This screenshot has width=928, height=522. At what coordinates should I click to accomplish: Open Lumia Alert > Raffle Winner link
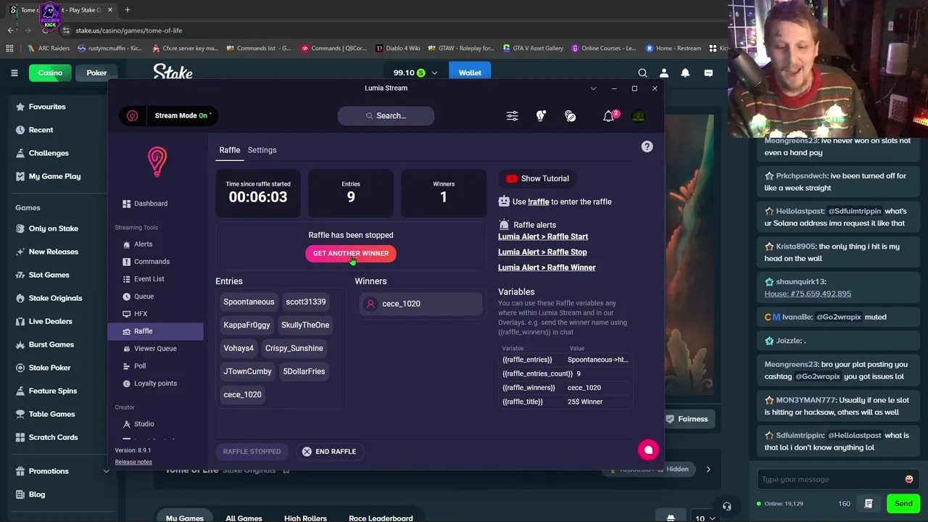tap(547, 268)
